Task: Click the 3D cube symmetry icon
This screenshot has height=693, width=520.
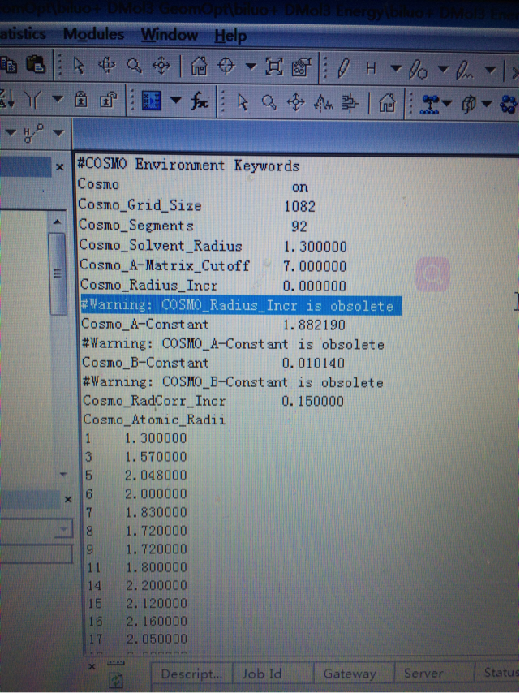Action: point(469,105)
